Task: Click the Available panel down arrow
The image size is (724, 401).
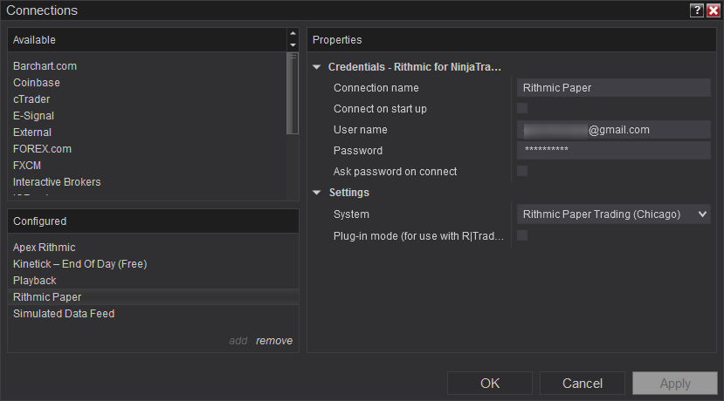Action: pyautogui.click(x=293, y=45)
